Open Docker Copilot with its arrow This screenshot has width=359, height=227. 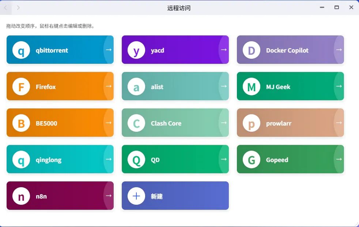click(339, 50)
